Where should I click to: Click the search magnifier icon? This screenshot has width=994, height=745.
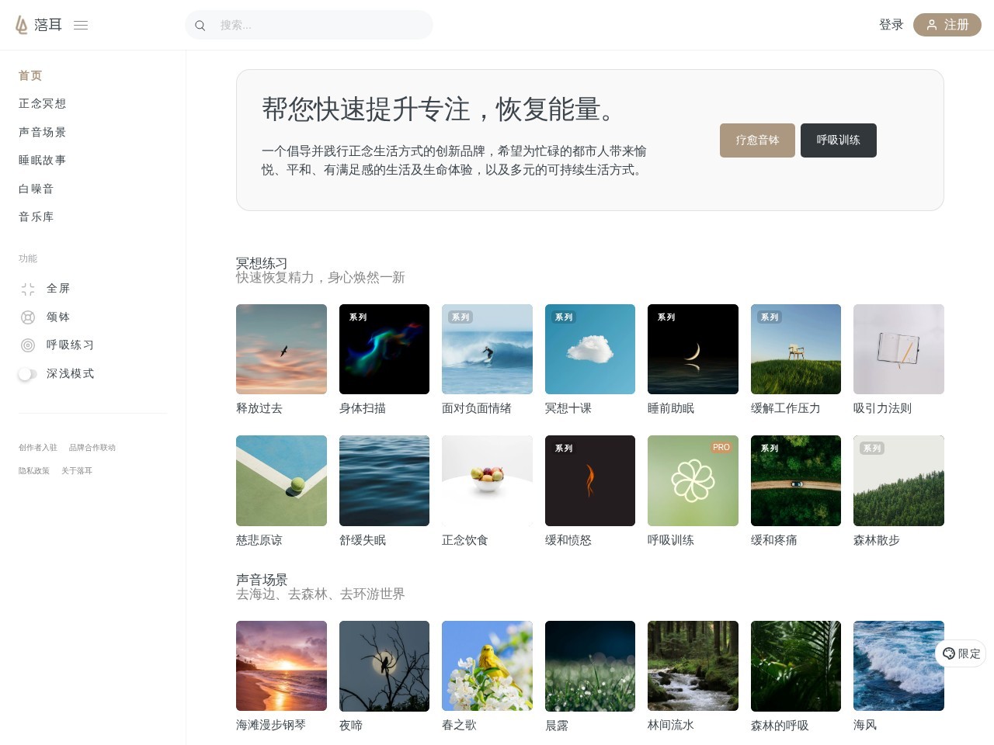pyautogui.click(x=200, y=26)
